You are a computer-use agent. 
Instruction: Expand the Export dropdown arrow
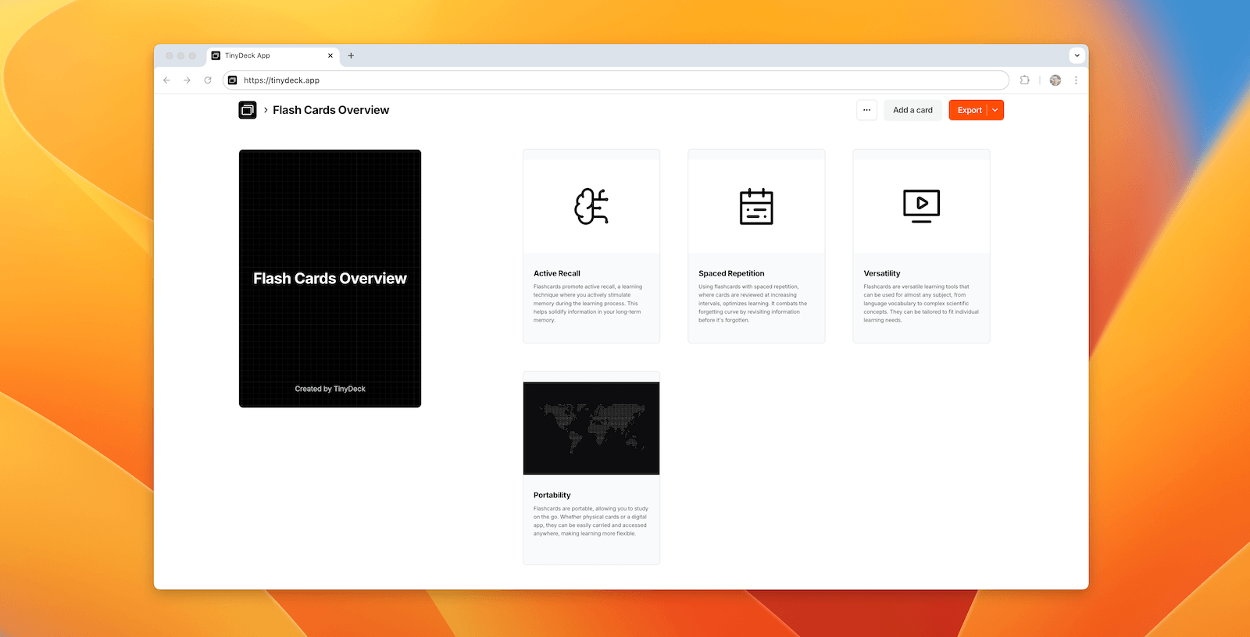(995, 110)
